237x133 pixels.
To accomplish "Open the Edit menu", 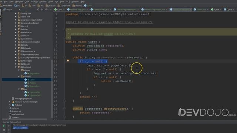I will 6,1.
